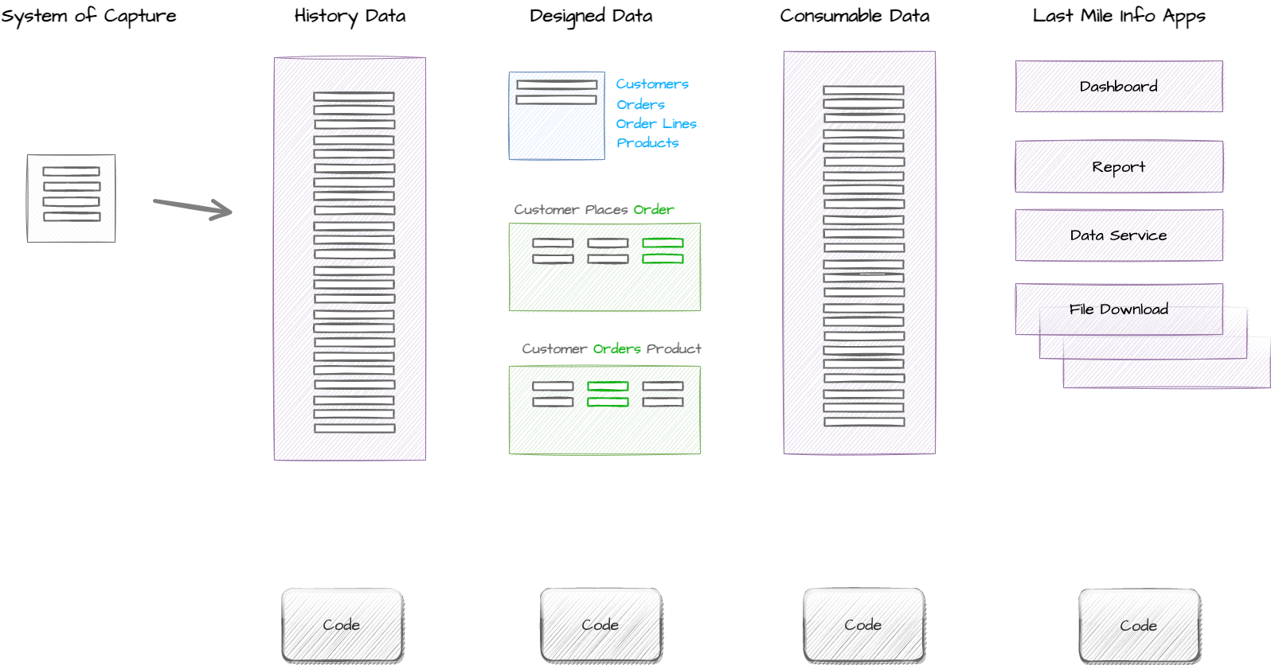
Task: Click the Code button under Designed Data
Action: point(601,625)
